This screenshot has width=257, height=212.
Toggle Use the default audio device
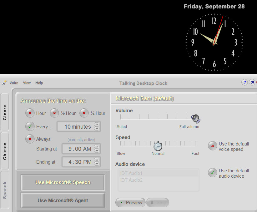212,173
